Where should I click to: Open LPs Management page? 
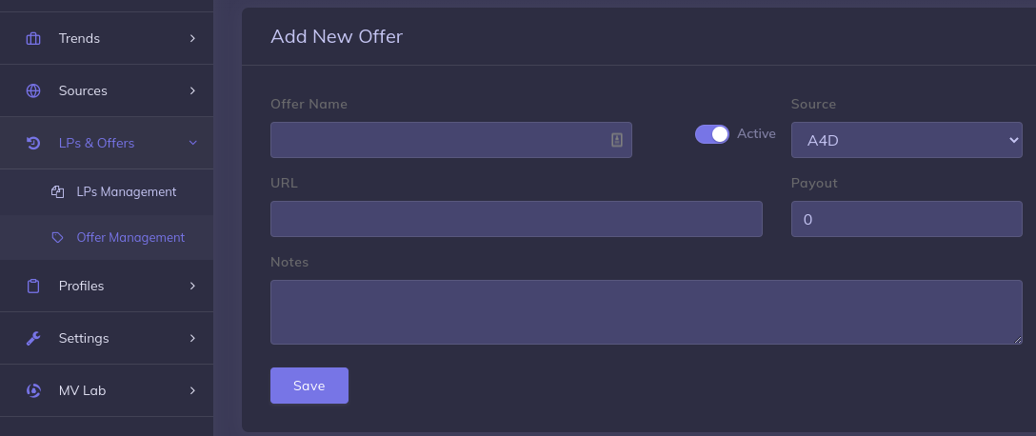(126, 192)
